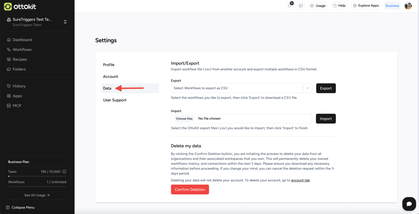Open Explore Apps from top bar
Screen dimensions: 419x214
[x=365, y=6]
